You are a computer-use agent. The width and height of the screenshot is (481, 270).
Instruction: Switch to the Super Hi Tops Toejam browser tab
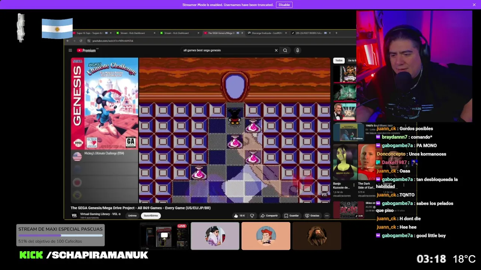pos(92,33)
